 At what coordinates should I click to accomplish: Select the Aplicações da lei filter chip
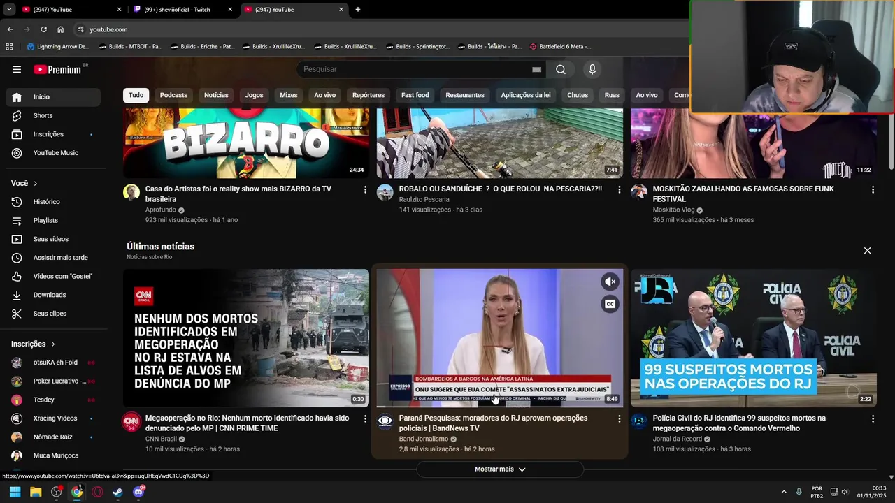[x=526, y=95]
